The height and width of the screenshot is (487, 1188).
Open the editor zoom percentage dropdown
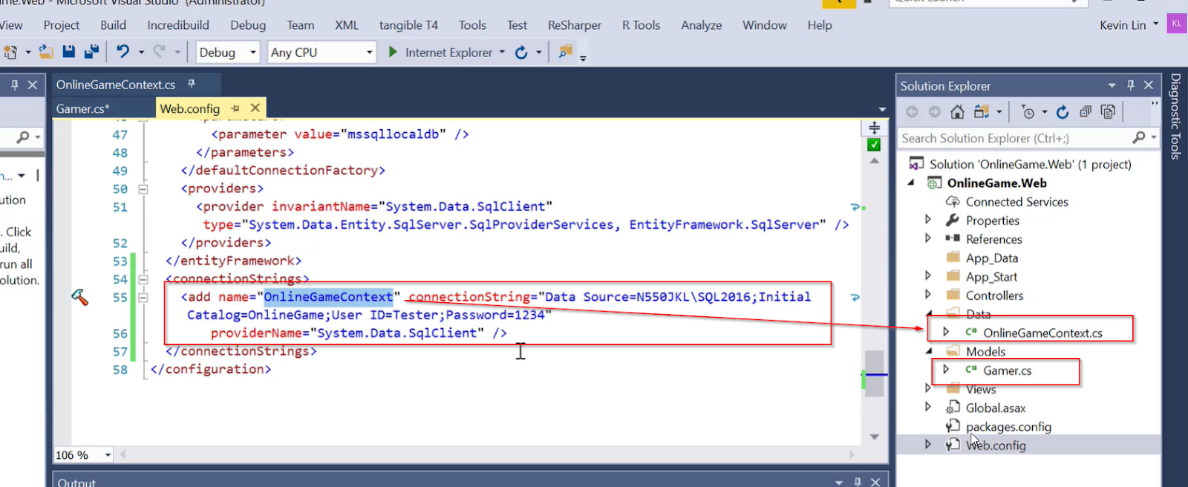108,455
